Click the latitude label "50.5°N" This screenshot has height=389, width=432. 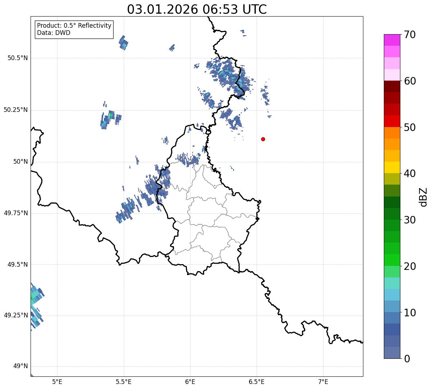[x=18, y=58]
